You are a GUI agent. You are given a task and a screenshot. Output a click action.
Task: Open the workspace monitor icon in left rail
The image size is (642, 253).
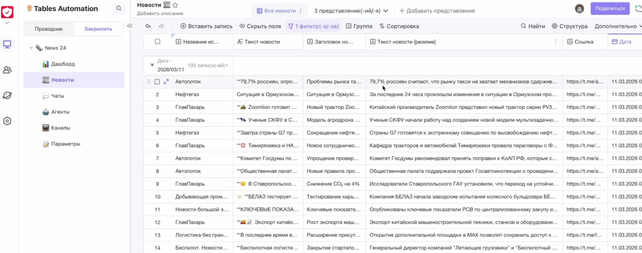[x=7, y=44]
